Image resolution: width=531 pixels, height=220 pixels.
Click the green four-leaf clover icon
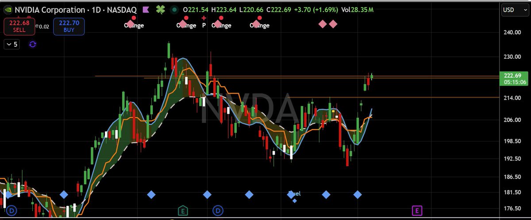tap(162, 9)
